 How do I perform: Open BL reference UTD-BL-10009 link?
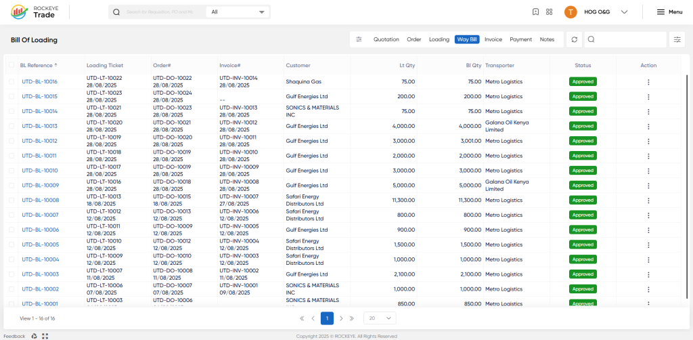pyautogui.click(x=40, y=186)
